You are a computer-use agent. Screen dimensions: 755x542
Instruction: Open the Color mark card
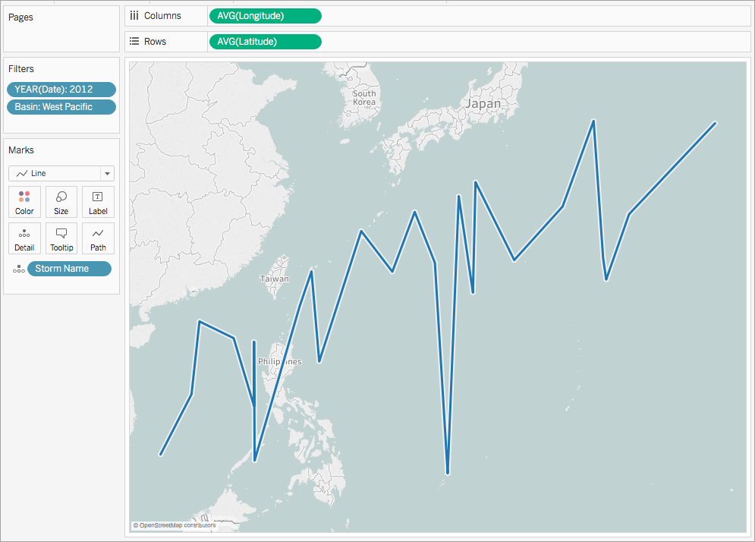coord(24,203)
